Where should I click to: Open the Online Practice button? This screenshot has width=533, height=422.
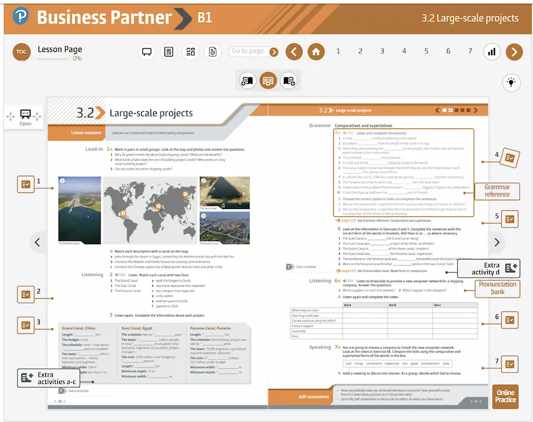point(505,396)
